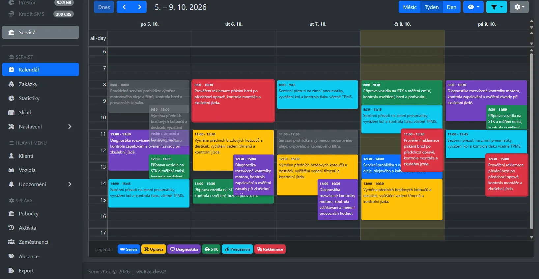Open the Statistiky pie chart icon
Image resolution: width=539 pixels, height=279 pixels.
(11, 98)
